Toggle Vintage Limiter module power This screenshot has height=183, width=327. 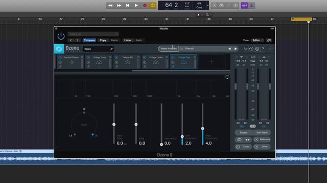coord(145,57)
